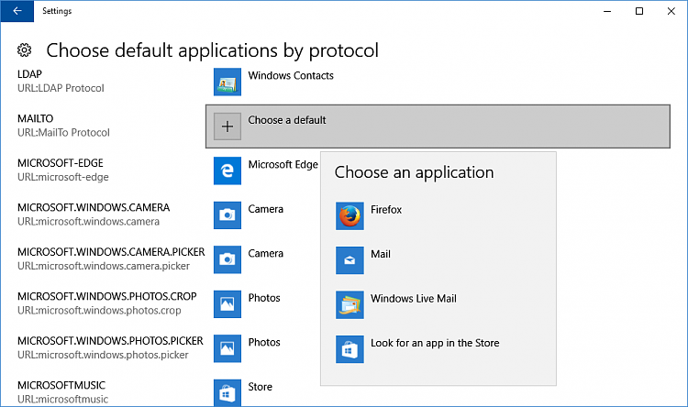This screenshot has width=688, height=407.
Task: Click Camera icon for the CAMERA.PICKER protocol
Action: click(x=227, y=259)
